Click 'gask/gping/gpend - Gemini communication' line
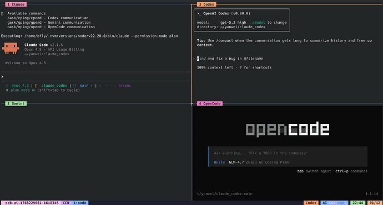Screen dimensions: 383x205 coord(49,22)
